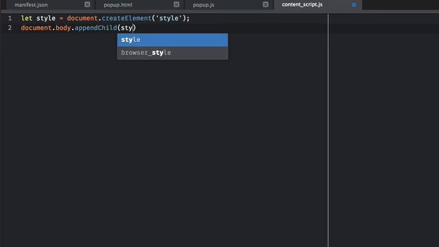This screenshot has width=439, height=247.
Task: Click line number 1 in the gutter
Action: 10,19
